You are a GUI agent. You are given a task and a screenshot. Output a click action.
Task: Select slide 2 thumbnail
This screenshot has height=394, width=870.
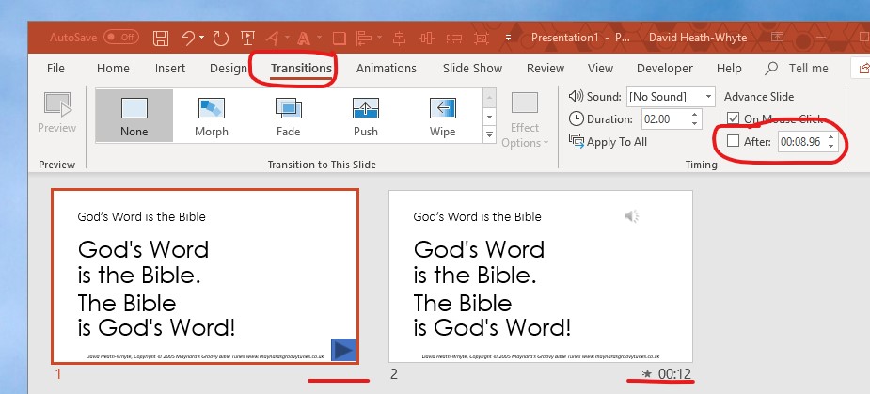click(541, 276)
